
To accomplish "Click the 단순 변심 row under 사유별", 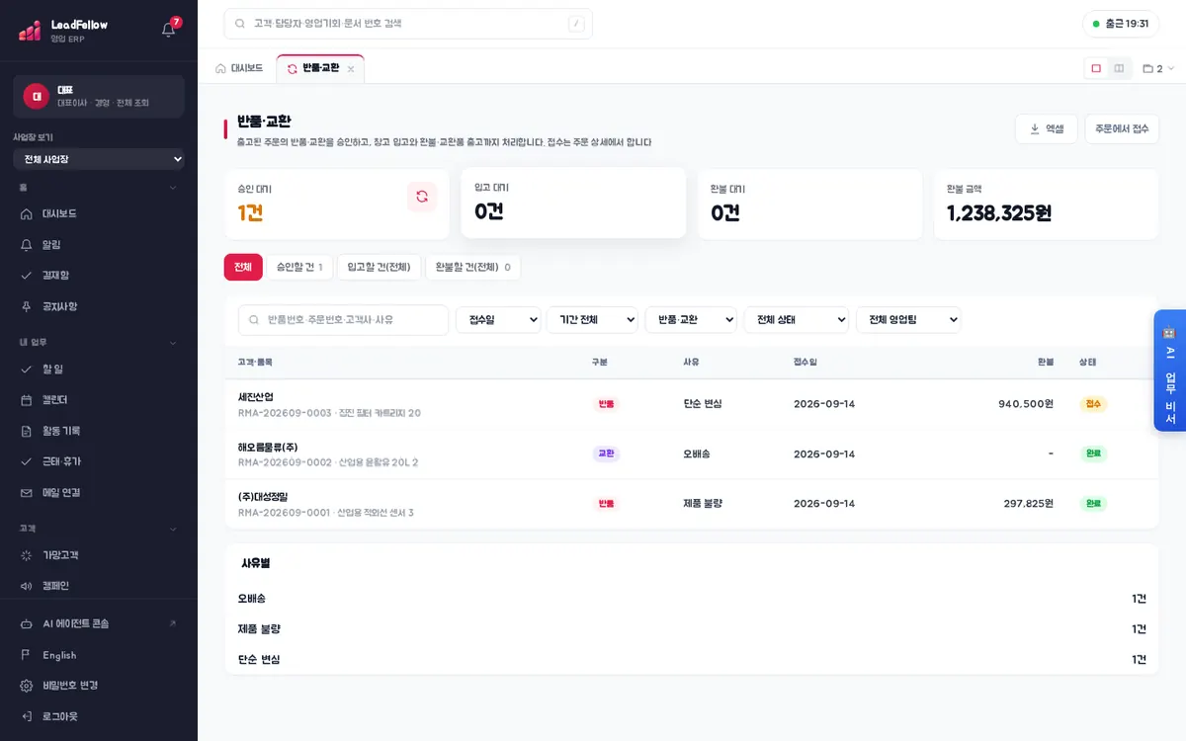I will coord(692,659).
